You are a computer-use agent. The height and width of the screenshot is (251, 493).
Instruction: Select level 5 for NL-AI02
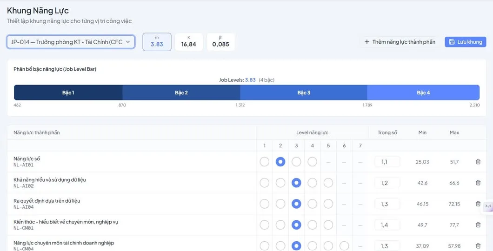[328, 183]
